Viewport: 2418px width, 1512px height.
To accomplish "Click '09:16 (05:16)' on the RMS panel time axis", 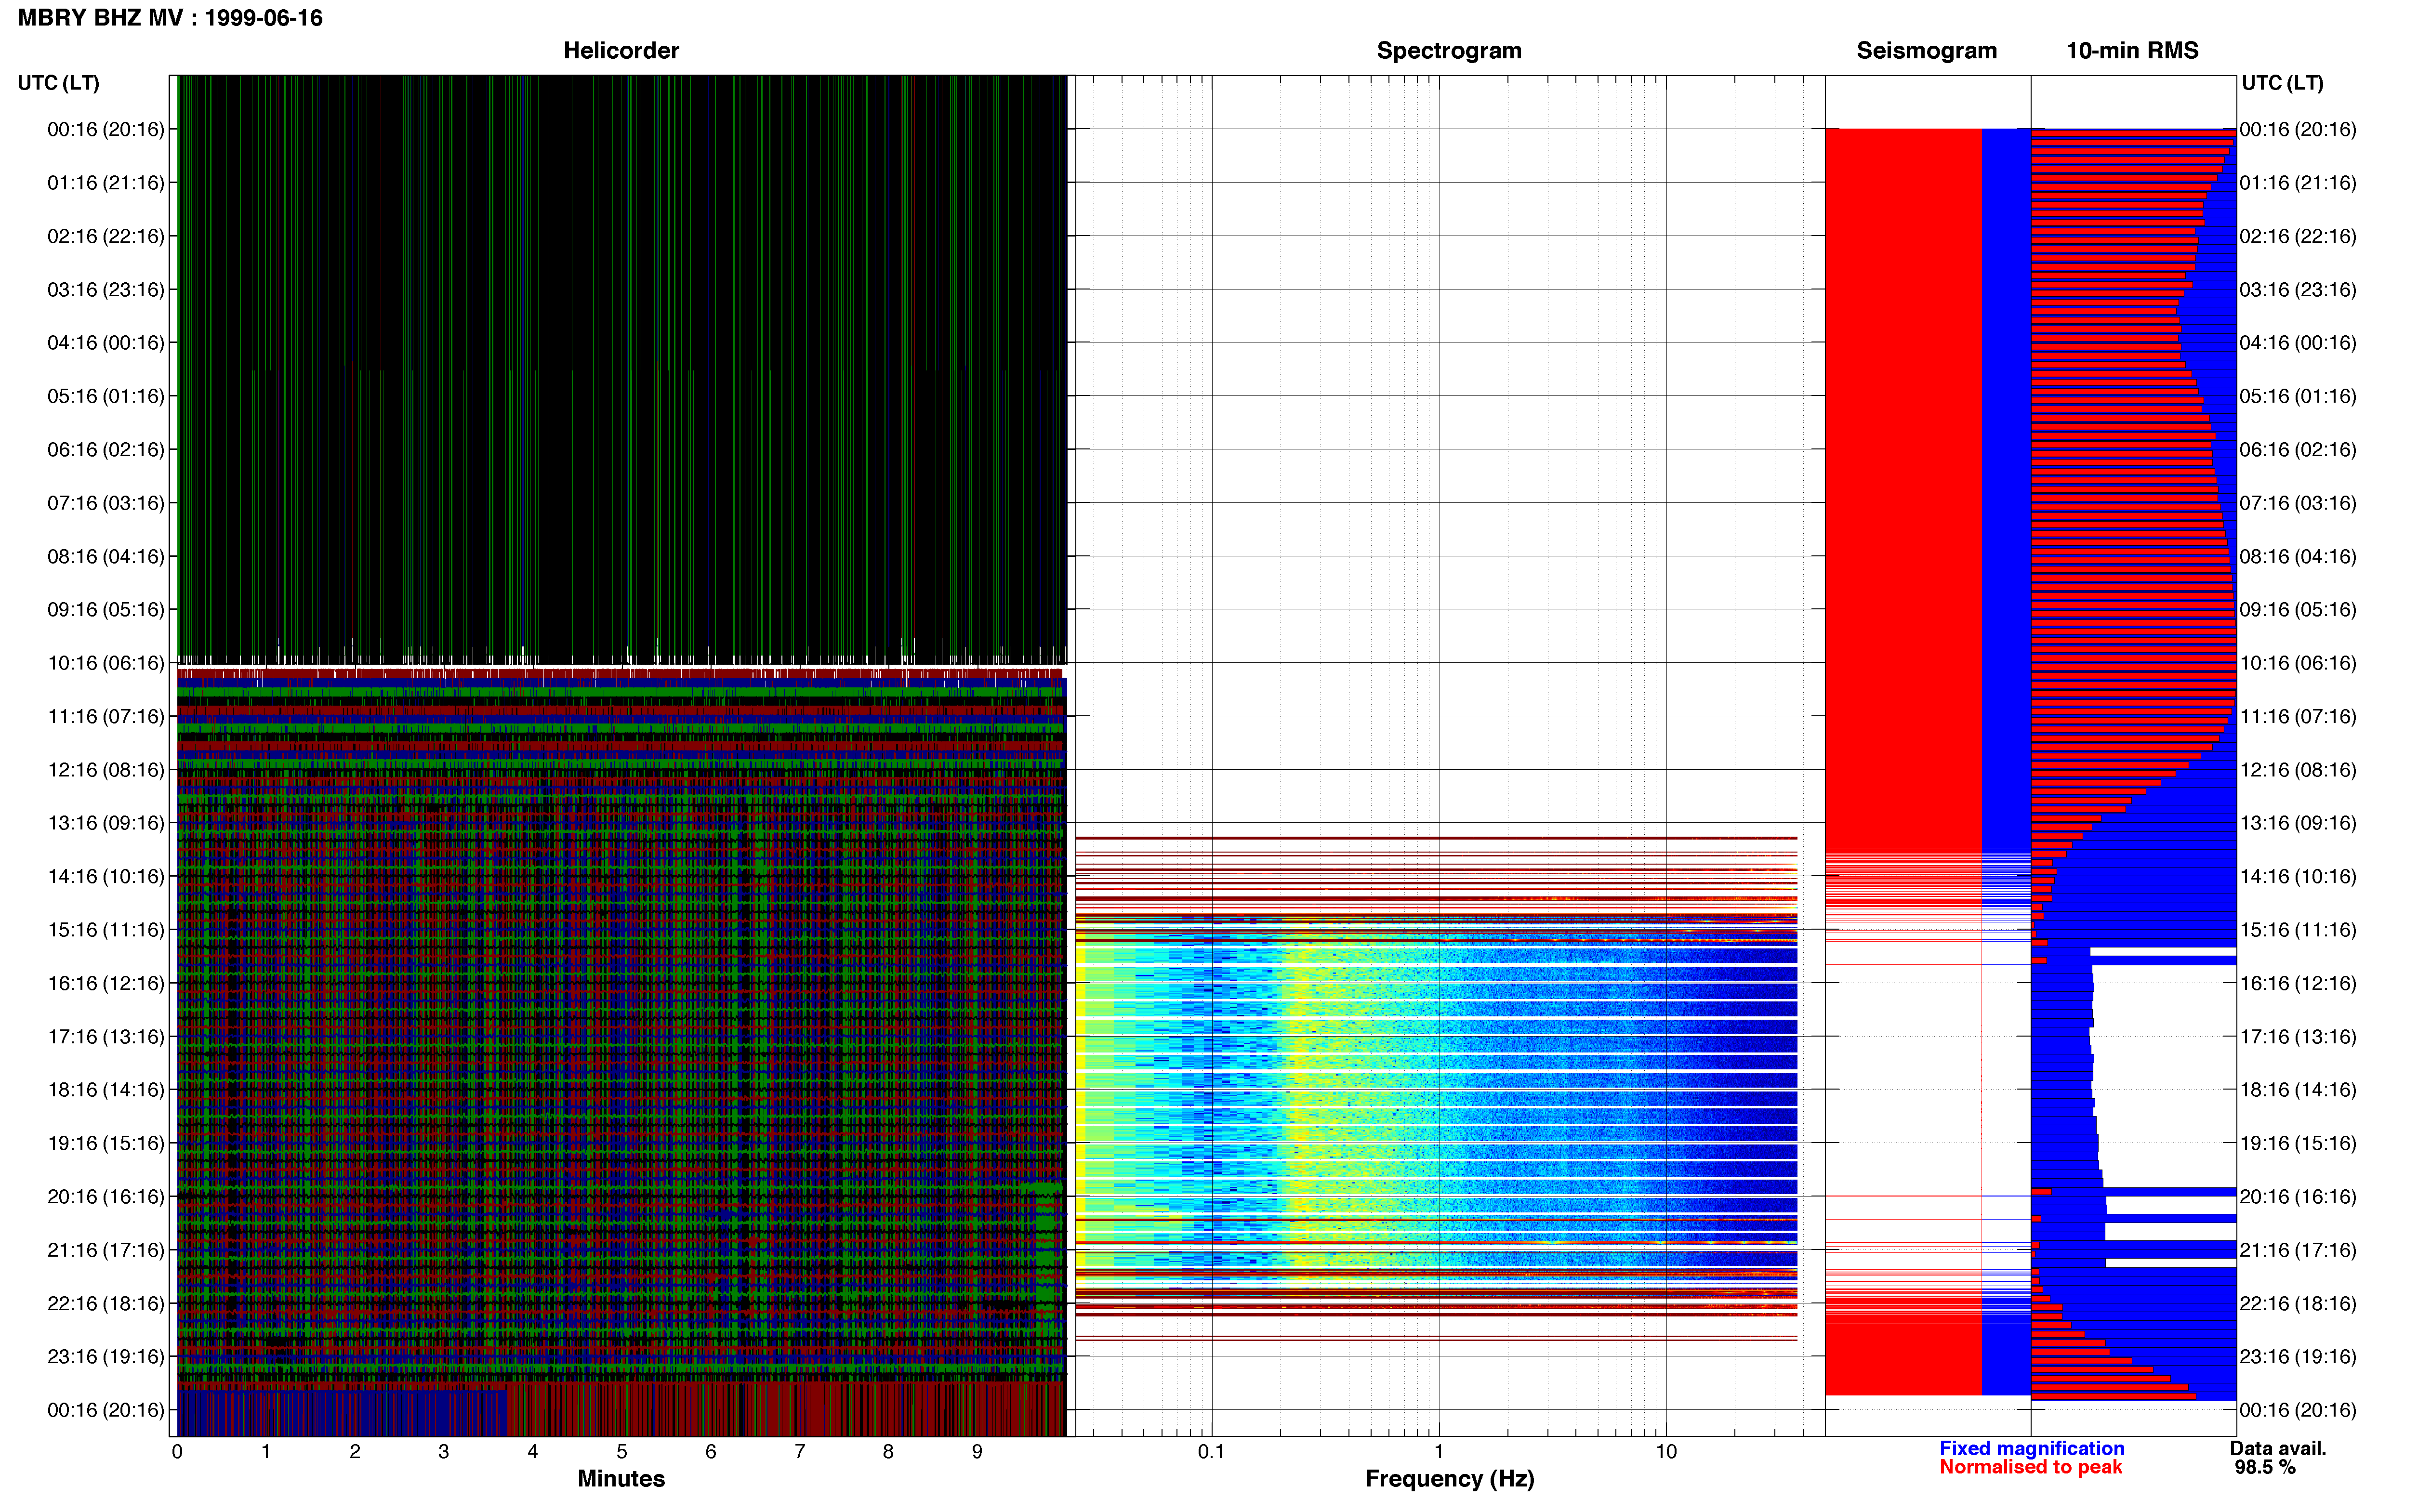I will click(2298, 609).
